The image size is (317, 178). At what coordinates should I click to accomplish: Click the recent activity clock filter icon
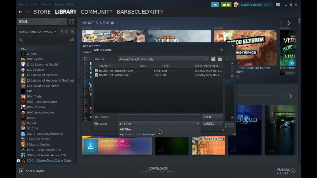click(x=67, y=32)
